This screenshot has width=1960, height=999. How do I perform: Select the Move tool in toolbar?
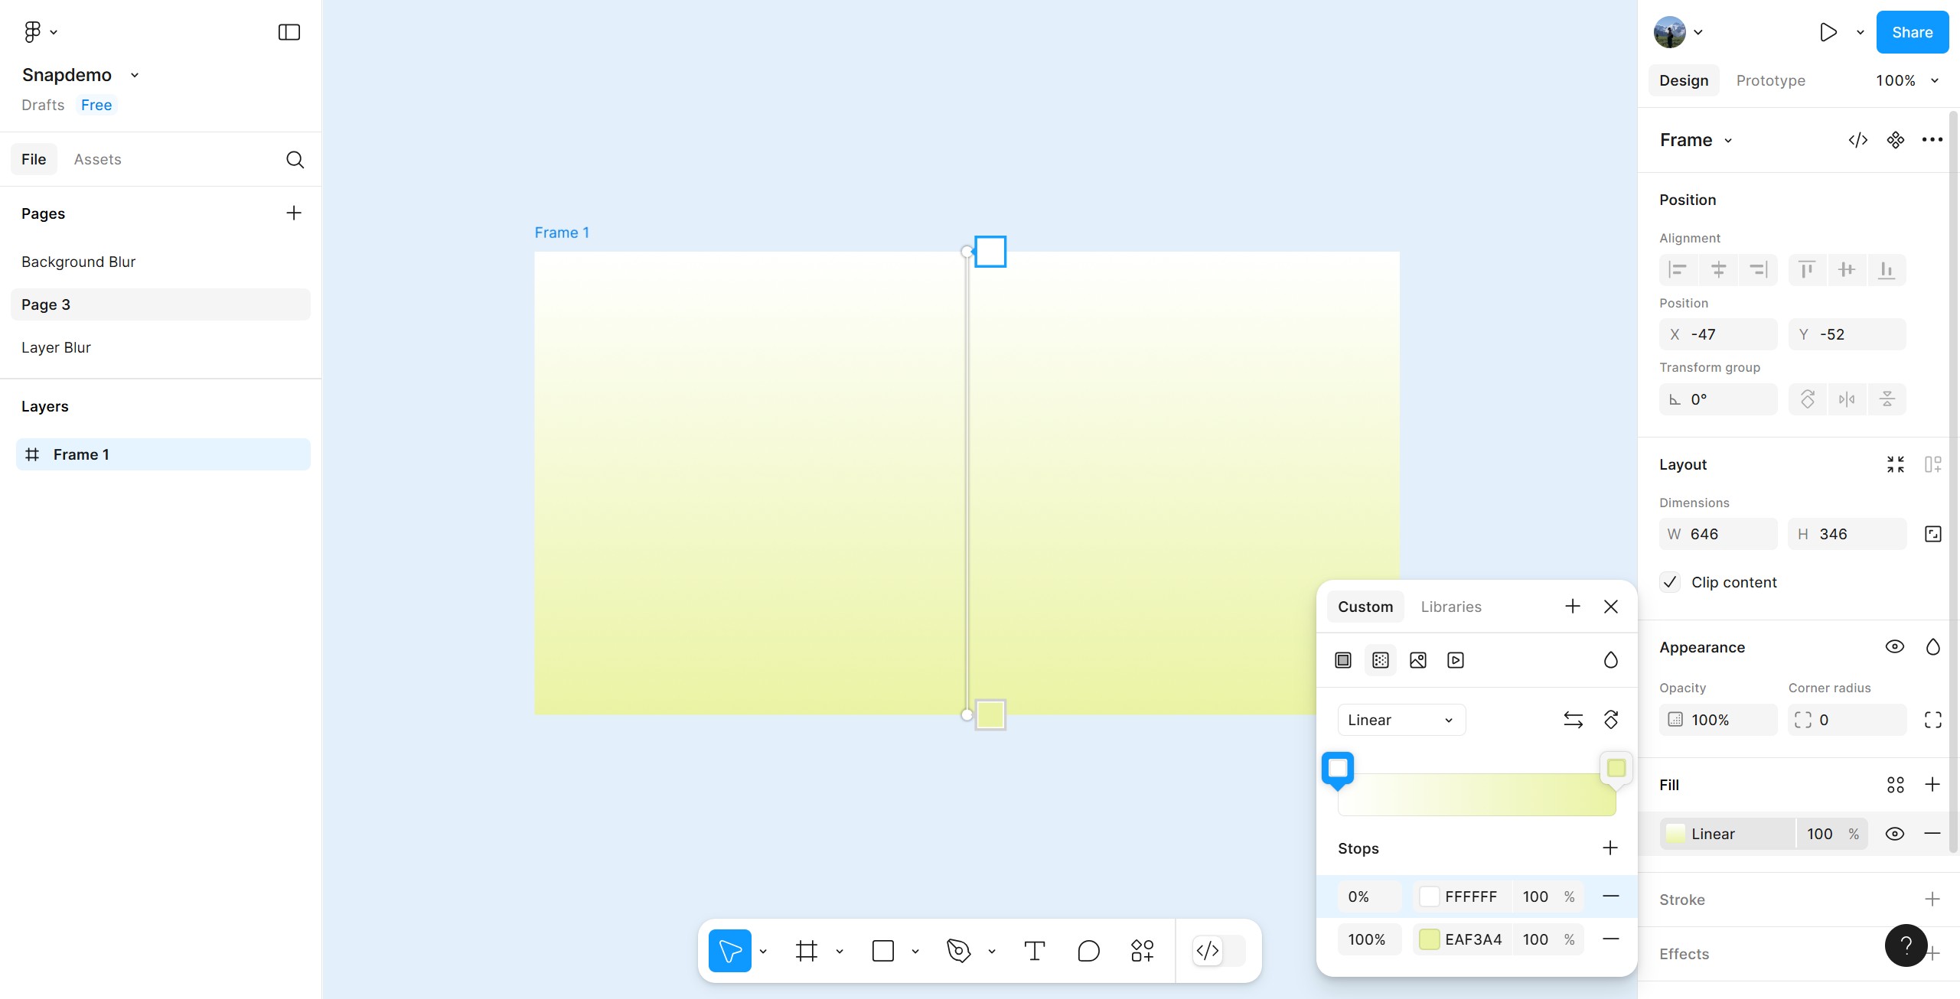729,951
